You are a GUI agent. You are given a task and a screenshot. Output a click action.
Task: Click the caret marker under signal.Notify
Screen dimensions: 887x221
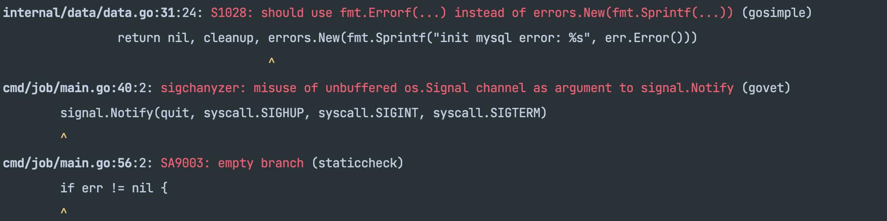(64, 137)
